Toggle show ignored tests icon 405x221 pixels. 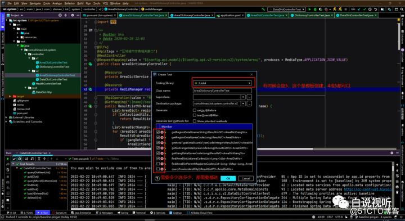tap(19, 159)
